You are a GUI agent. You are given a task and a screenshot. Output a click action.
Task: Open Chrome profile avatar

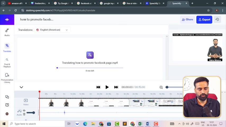click(217, 10)
